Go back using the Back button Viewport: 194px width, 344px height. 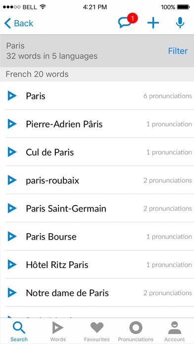(19, 23)
